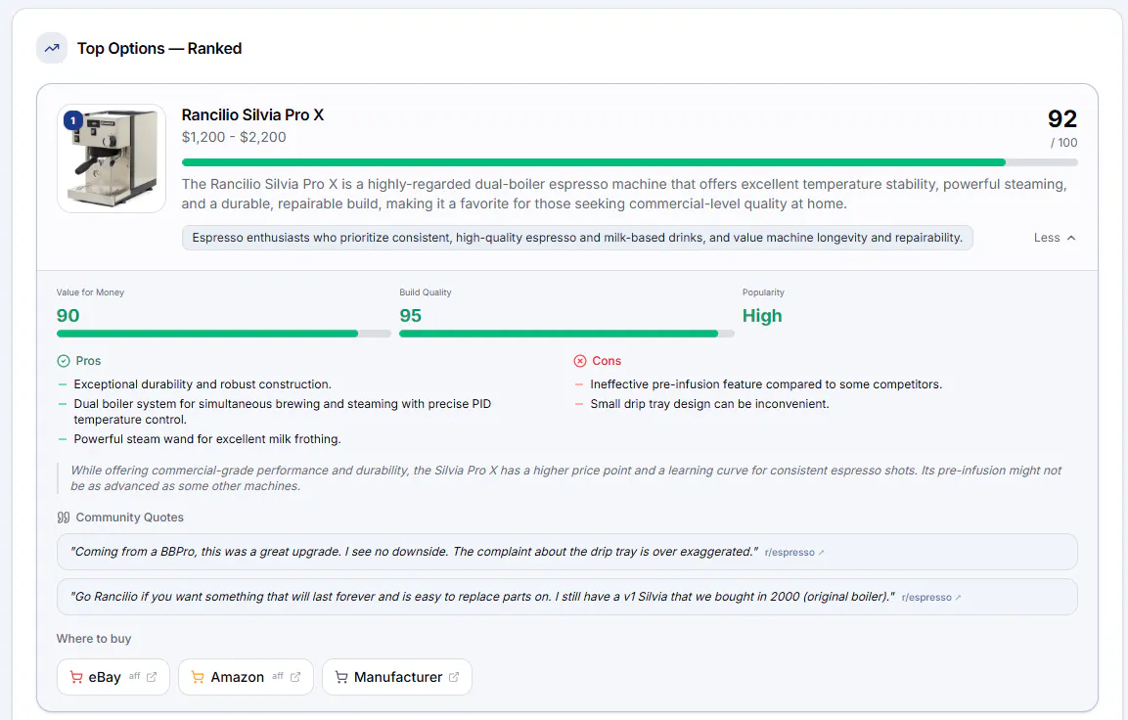Viewport: 1128px width, 720px height.
Task: Click the Pros checkmark circle icon
Action: coord(64,361)
